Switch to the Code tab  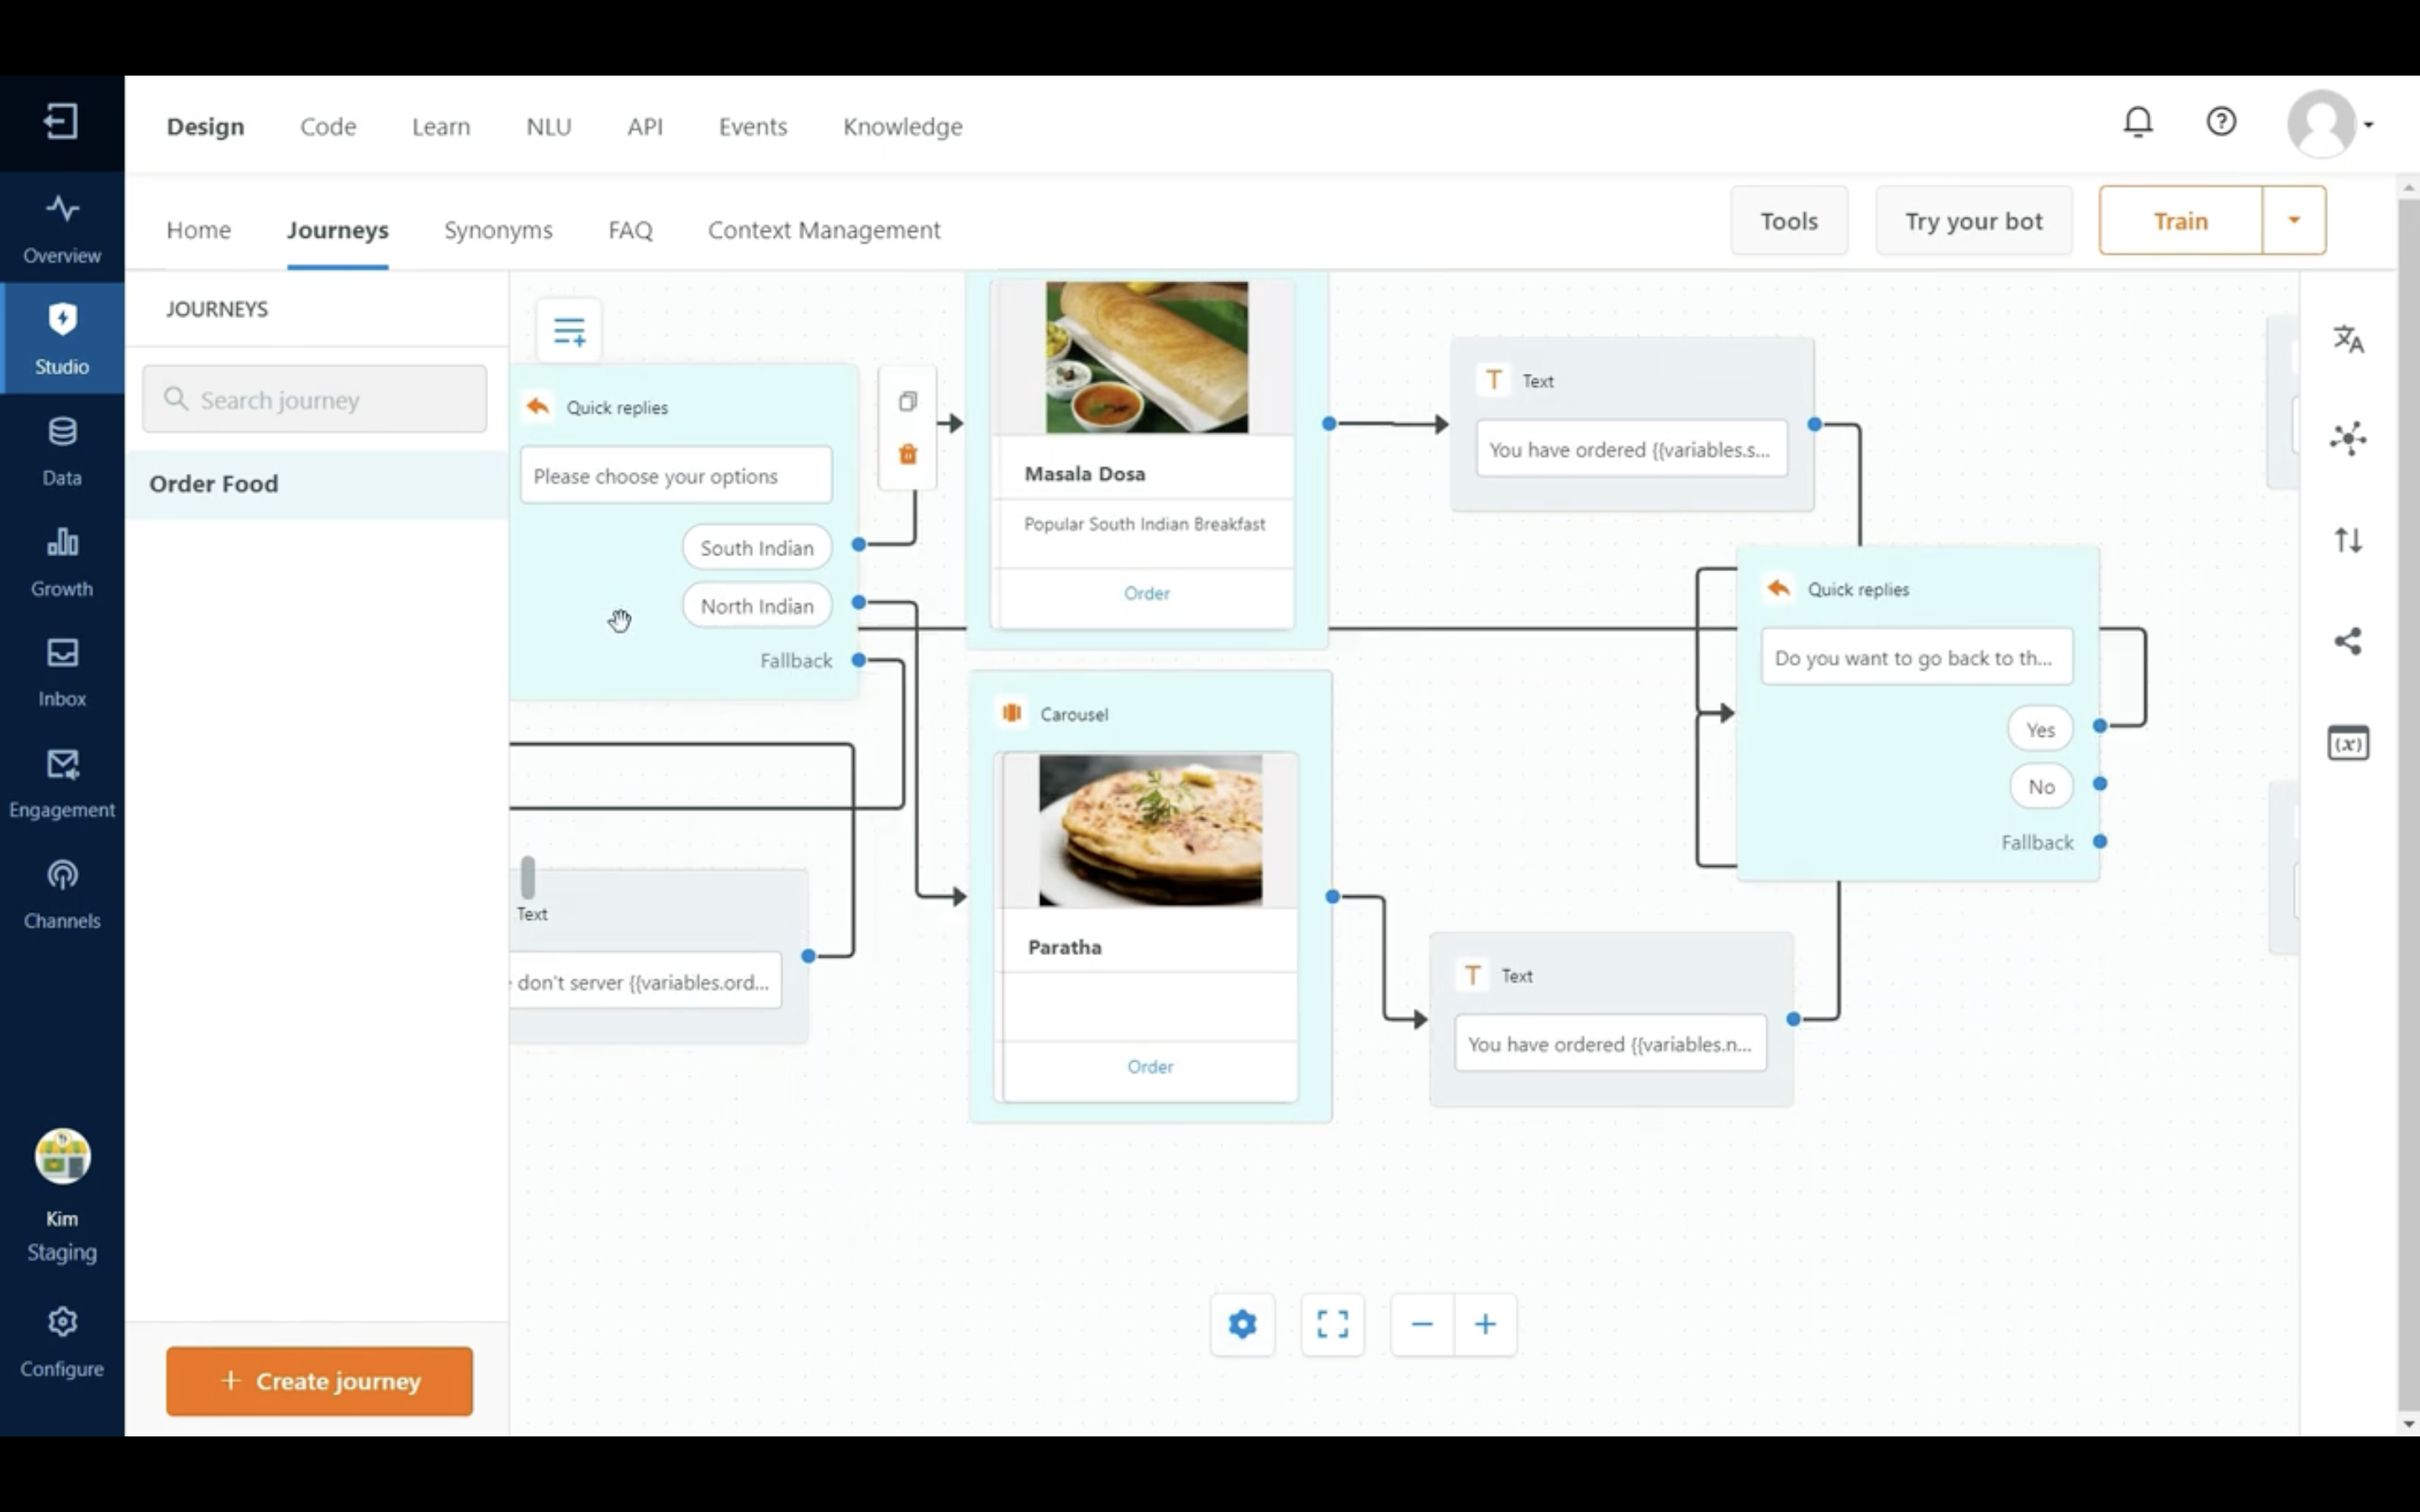(328, 127)
